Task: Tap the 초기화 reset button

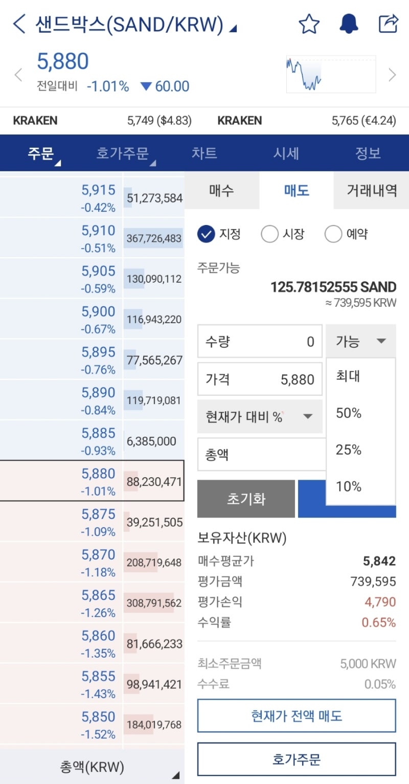Action: pos(246,499)
